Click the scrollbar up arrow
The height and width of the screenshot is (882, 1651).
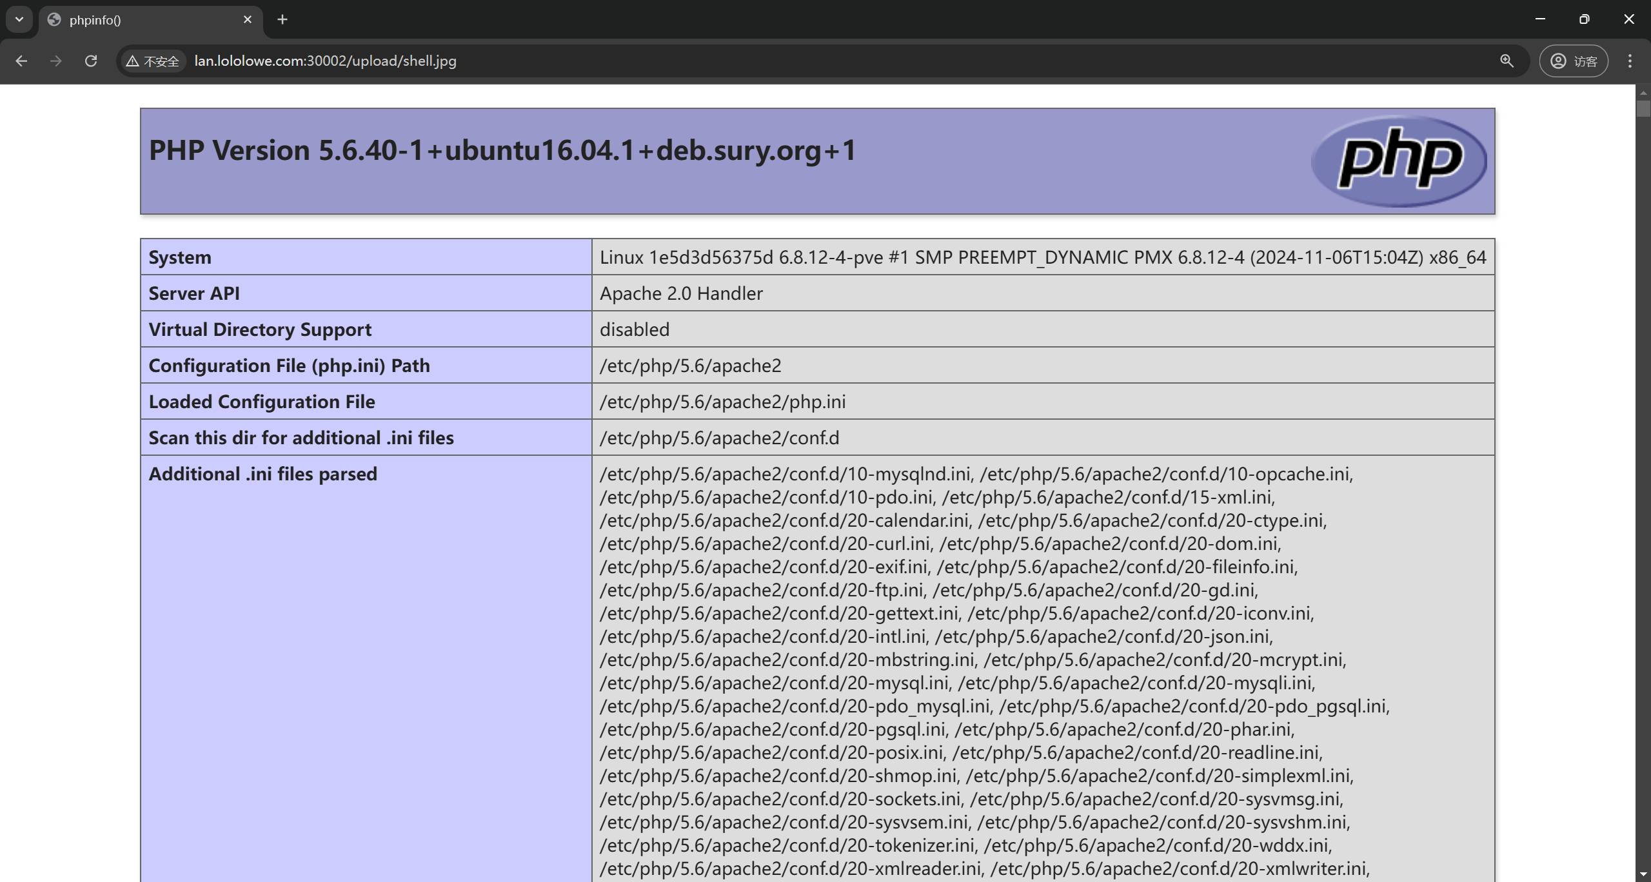[1643, 93]
